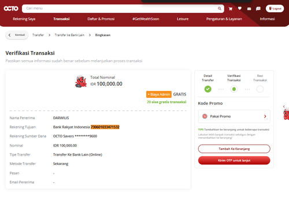
Task: Open favorites heart icon
Action: pyautogui.click(x=240, y=8)
